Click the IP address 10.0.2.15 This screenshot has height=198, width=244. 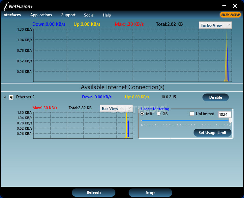click(168, 97)
